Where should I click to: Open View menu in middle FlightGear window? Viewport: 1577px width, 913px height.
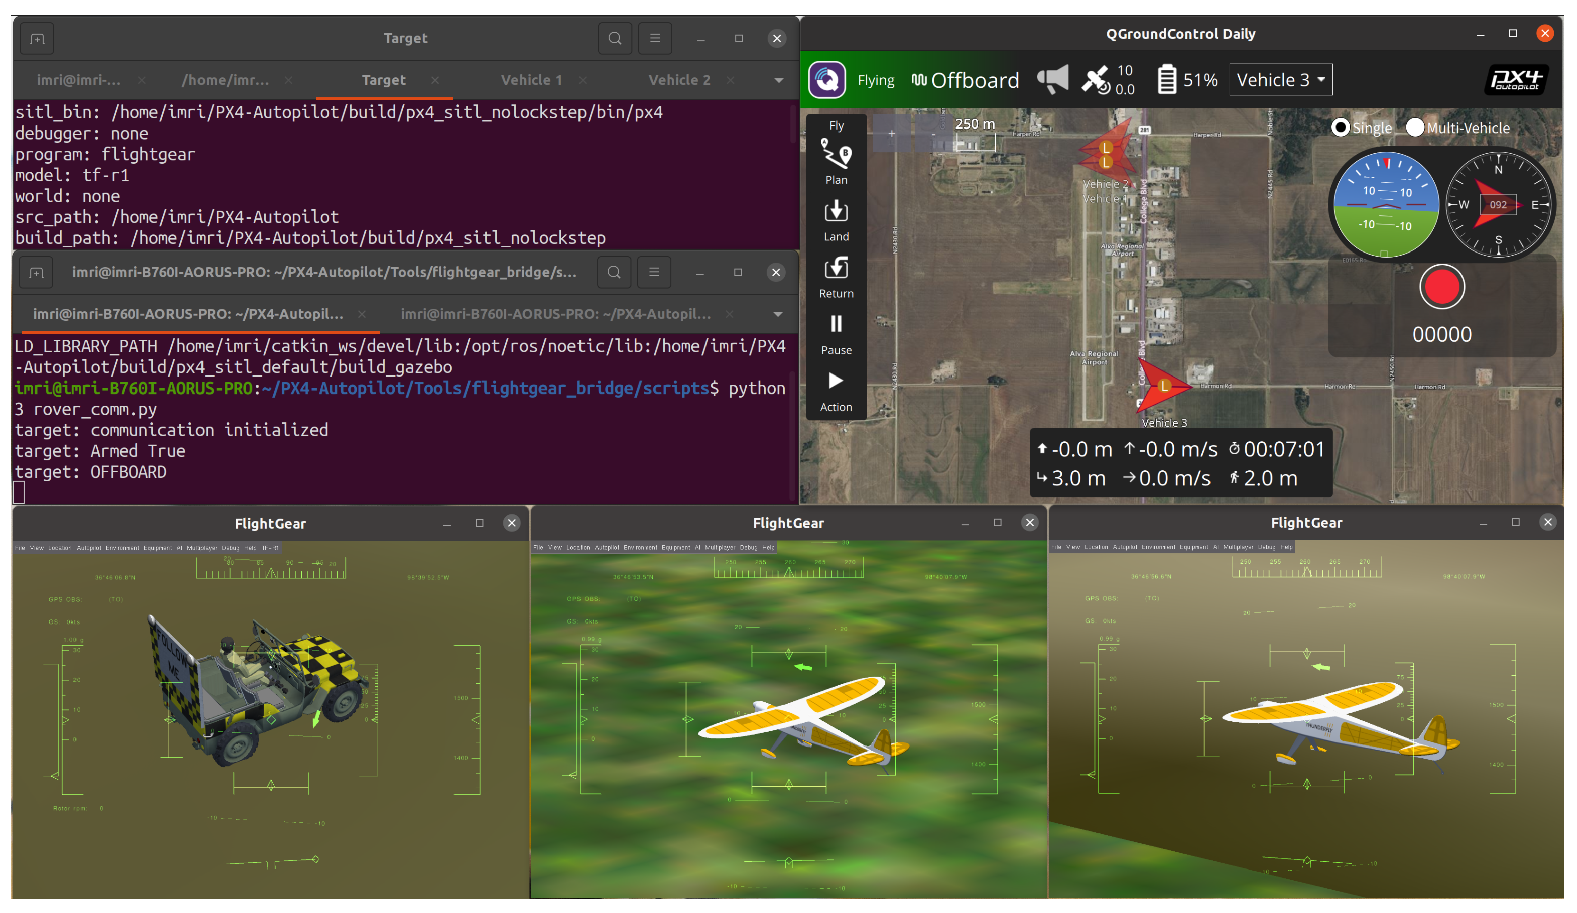[555, 548]
